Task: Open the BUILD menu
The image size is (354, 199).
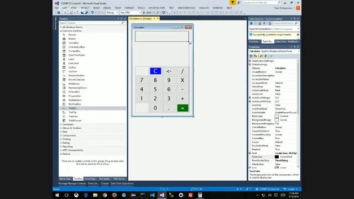Action: point(96,8)
